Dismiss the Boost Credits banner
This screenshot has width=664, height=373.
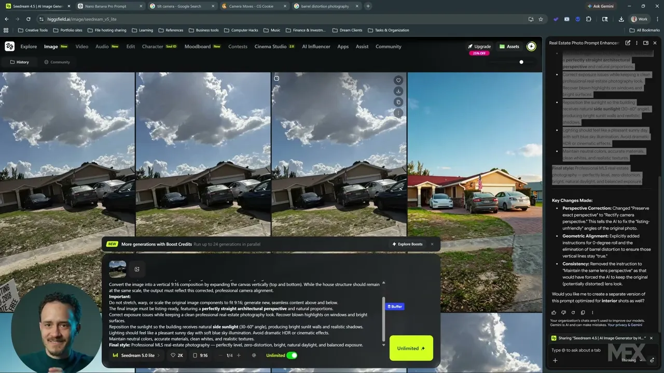click(432, 244)
